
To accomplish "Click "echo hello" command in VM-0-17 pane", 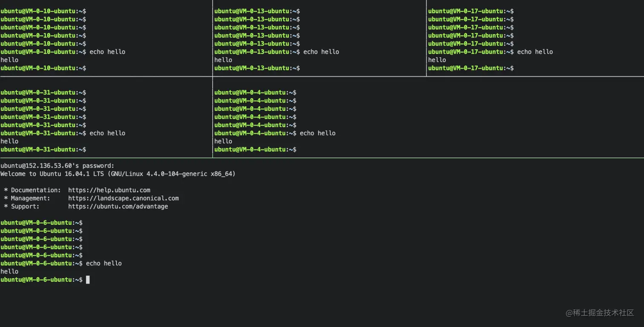I will (x=535, y=52).
